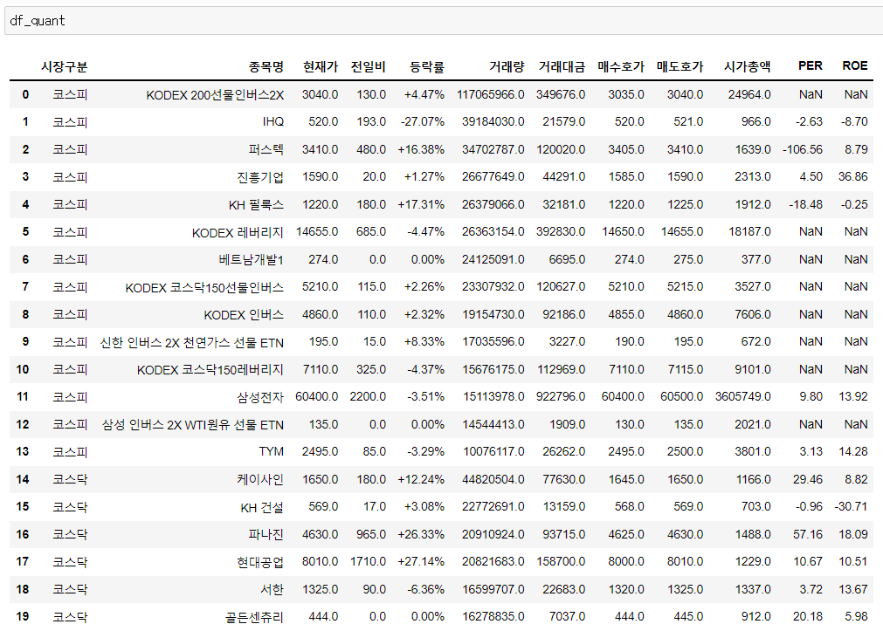Select the KODEX 코스닥150레버리지 name cell
This screenshot has height=631, width=883.
210,370
